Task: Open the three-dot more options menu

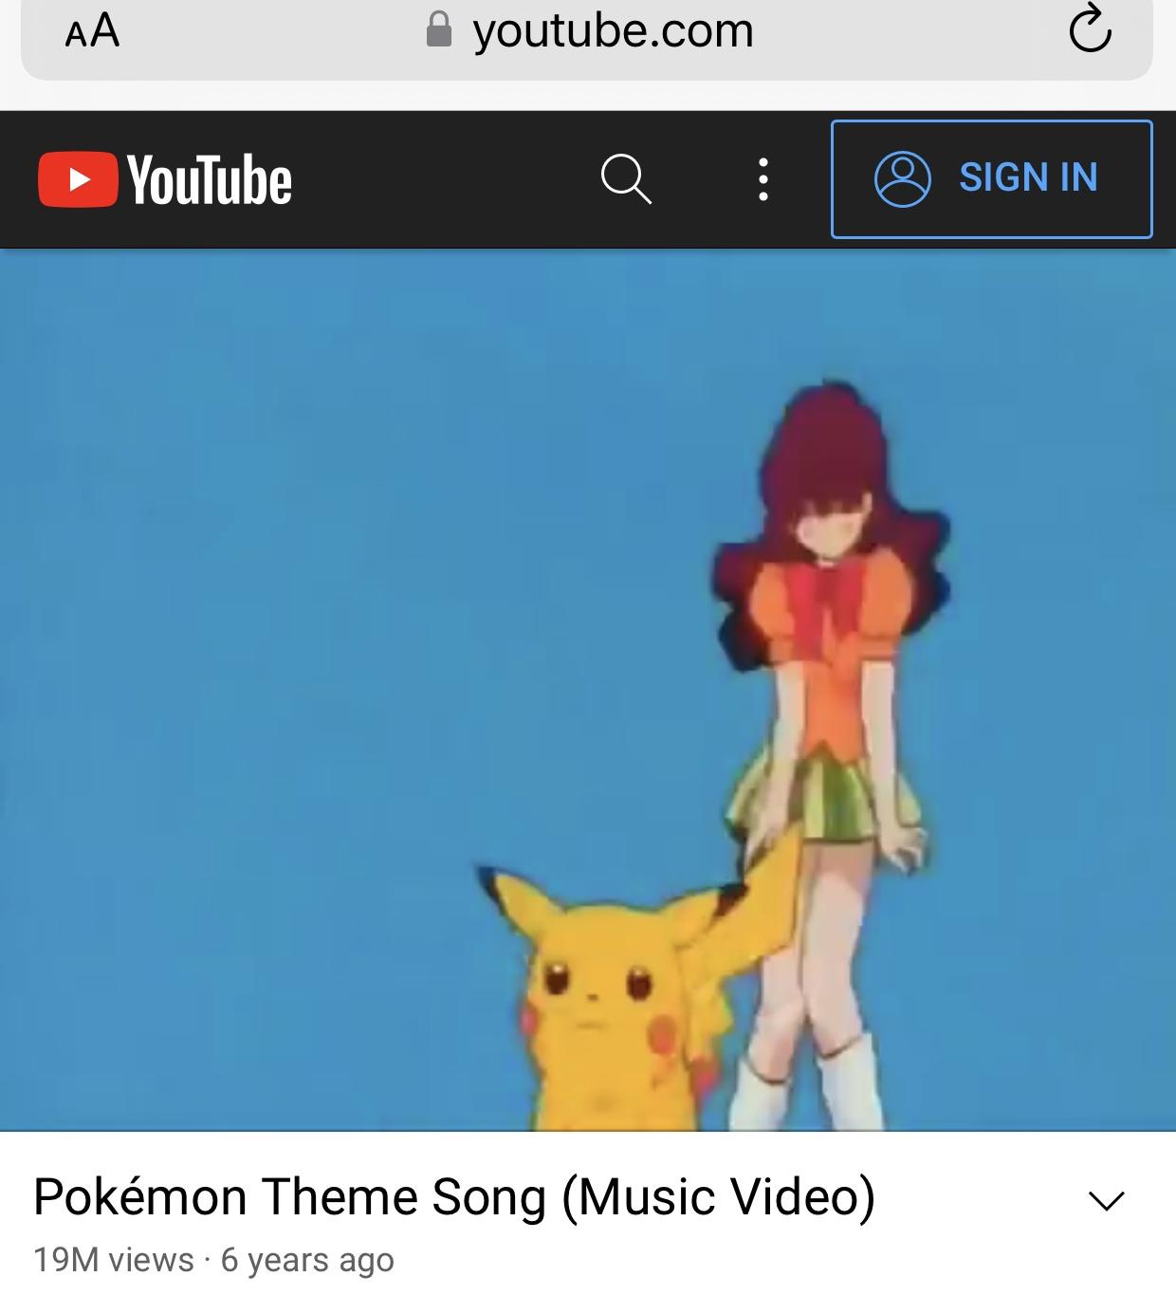Action: 763,178
